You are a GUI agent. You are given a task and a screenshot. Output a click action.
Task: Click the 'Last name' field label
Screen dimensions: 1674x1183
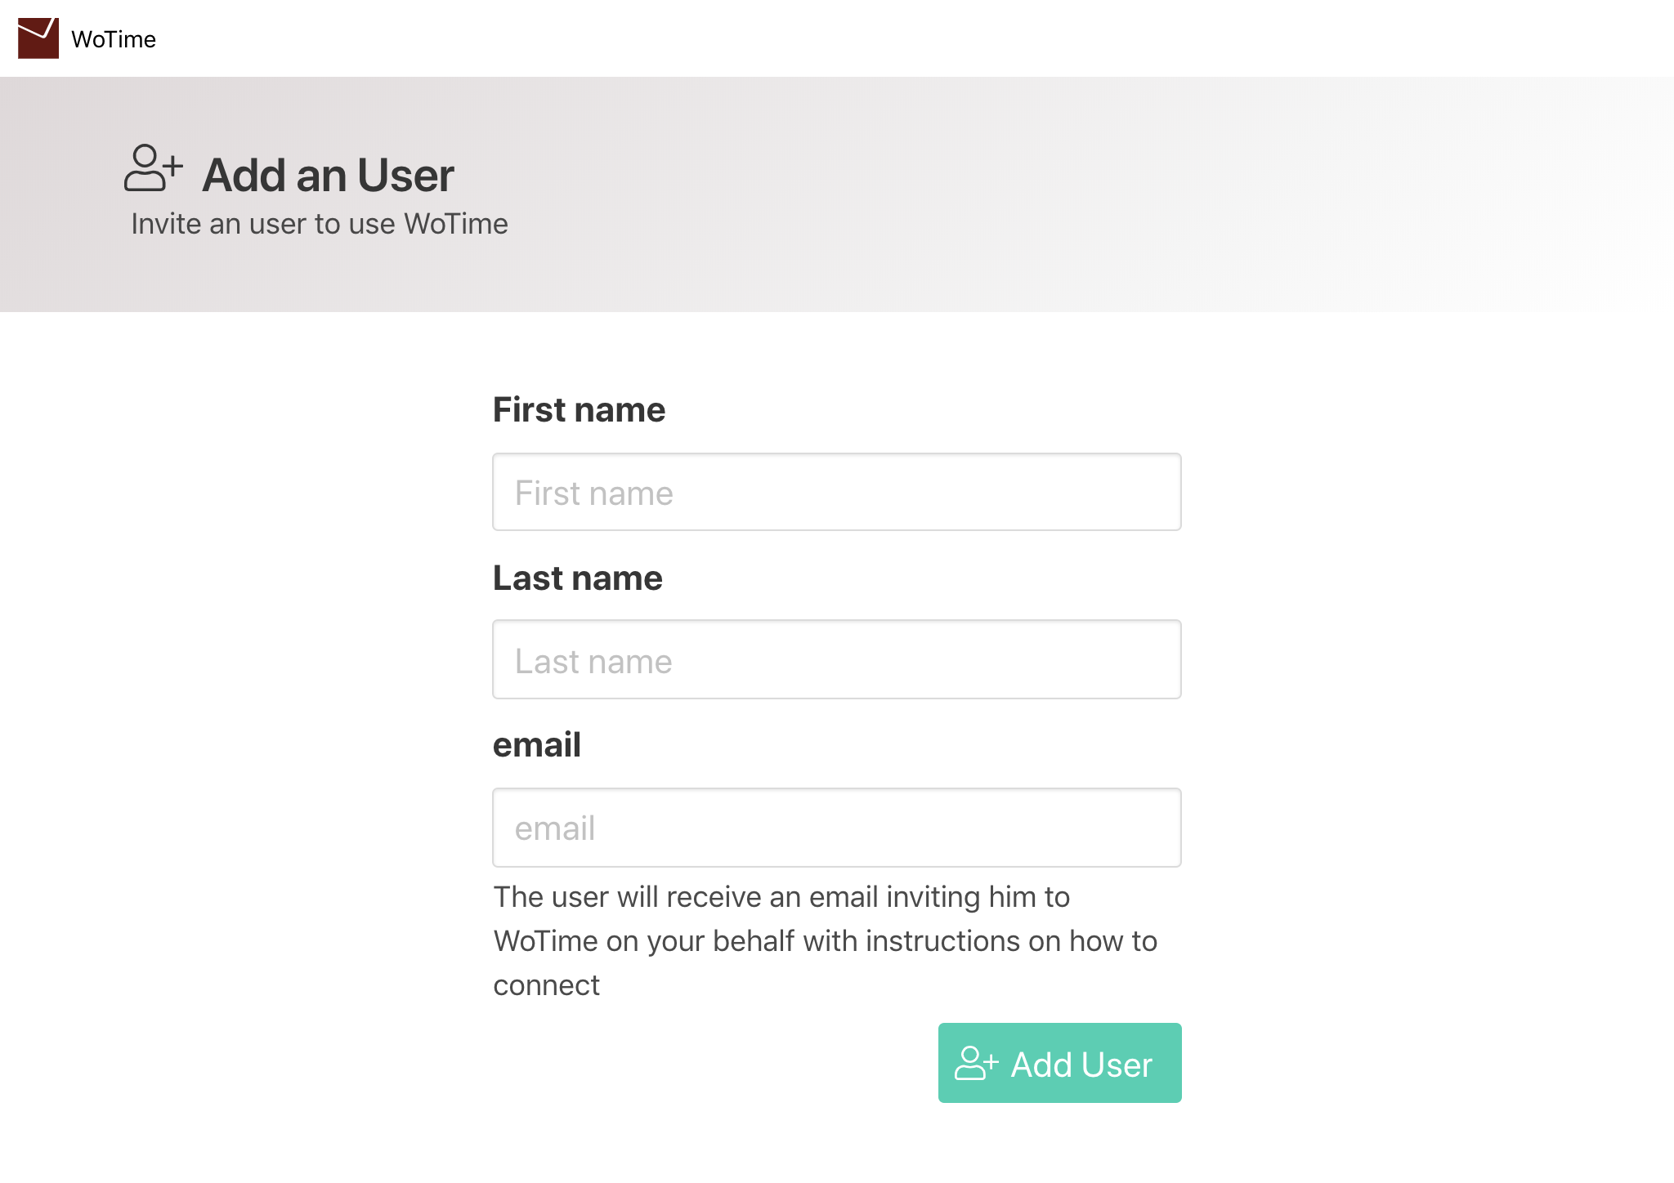[577, 578]
